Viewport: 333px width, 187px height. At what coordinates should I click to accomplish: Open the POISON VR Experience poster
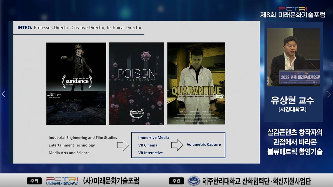137,83
